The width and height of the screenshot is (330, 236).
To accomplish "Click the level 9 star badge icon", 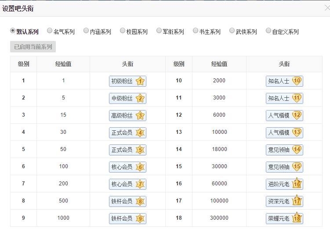I will 140,218.
